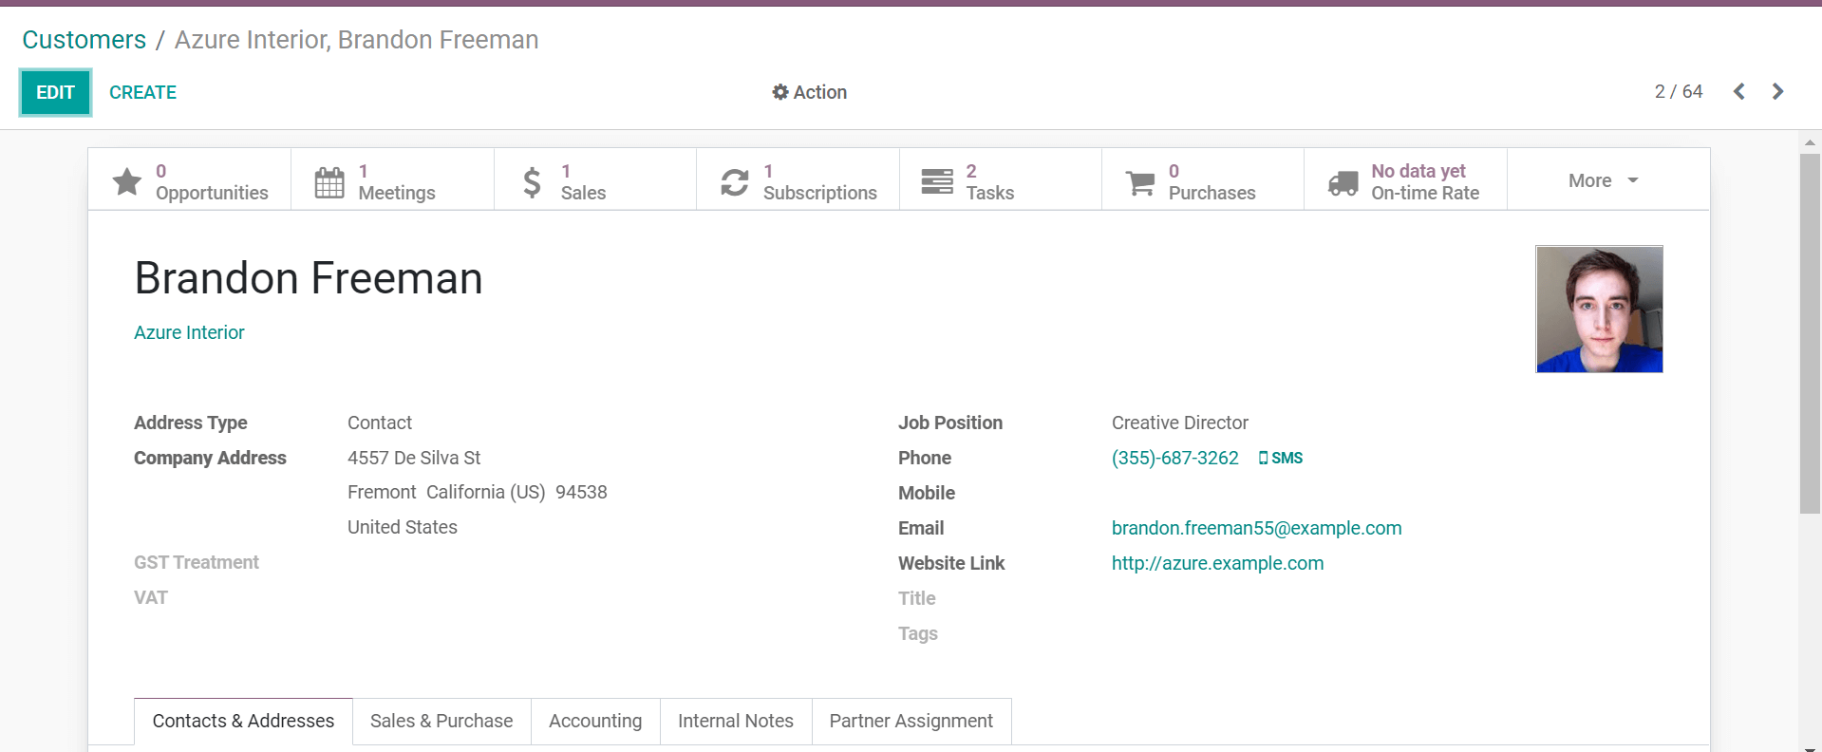Open the Meetings calendar icon

point(329,181)
